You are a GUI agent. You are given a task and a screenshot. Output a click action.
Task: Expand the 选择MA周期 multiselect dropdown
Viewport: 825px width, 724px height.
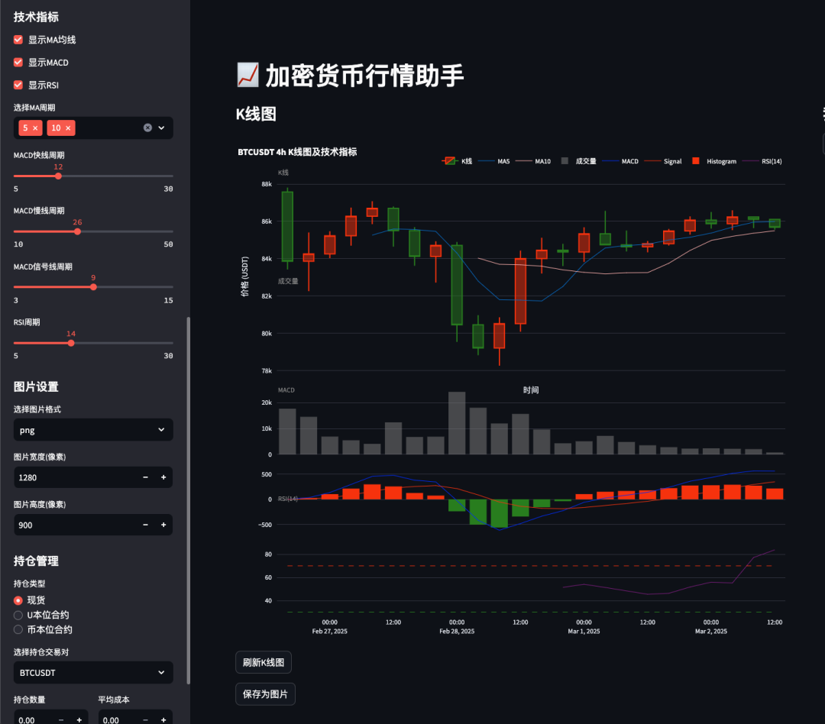161,128
